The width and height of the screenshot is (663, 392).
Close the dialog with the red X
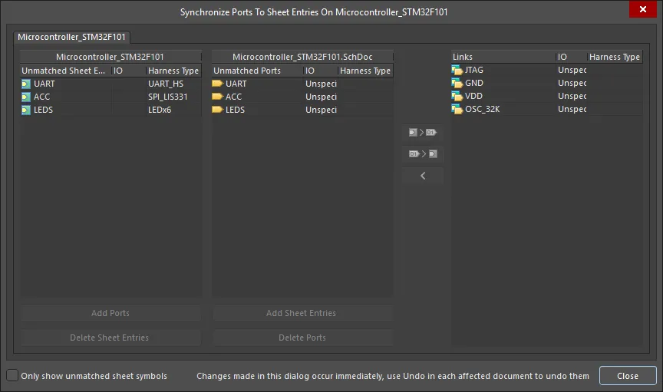tap(643, 9)
